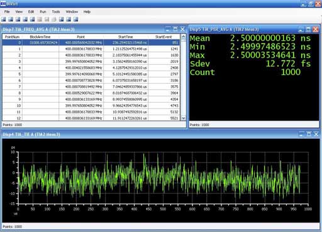The width and height of the screenshot is (322, 232).
Task: Open the Run menu
Action: coord(43,12)
